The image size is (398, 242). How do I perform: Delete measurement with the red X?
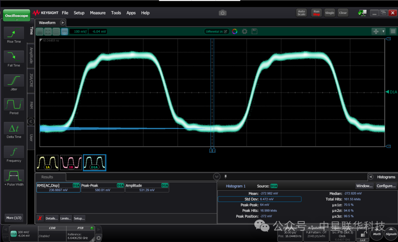[x=40, y=218]
